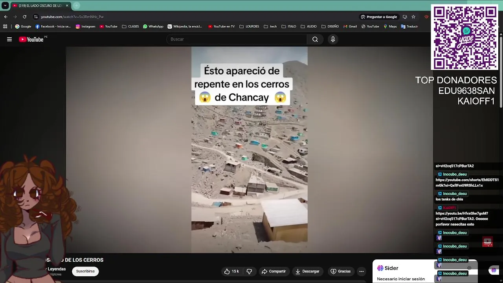This screenshot has height=283, width=503.
Task: Open YouTube bookmark beside Instagram
Action: coord(108,26)
